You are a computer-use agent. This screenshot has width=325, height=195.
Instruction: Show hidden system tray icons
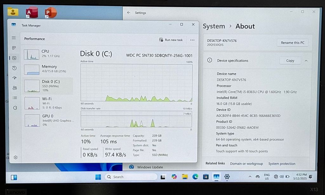pos(250,177)
